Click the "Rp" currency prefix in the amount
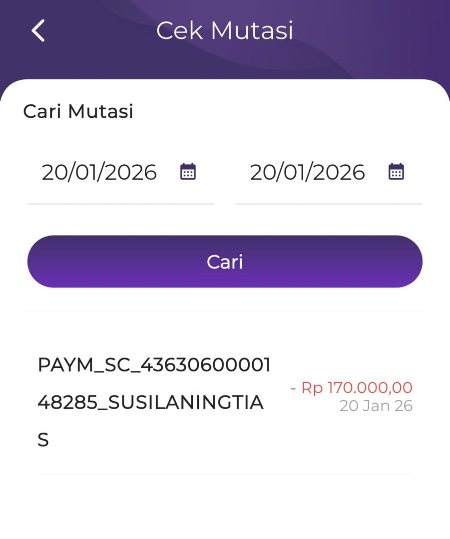This screenshot has width=450, height=539. (x=312, y=388)
